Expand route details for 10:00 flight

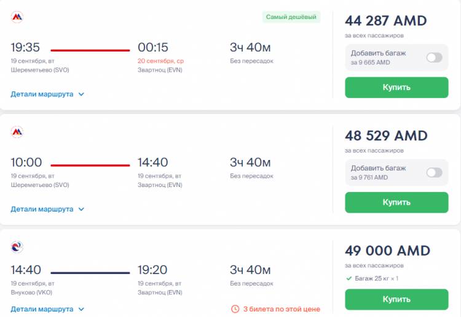[x=47, y=209]
